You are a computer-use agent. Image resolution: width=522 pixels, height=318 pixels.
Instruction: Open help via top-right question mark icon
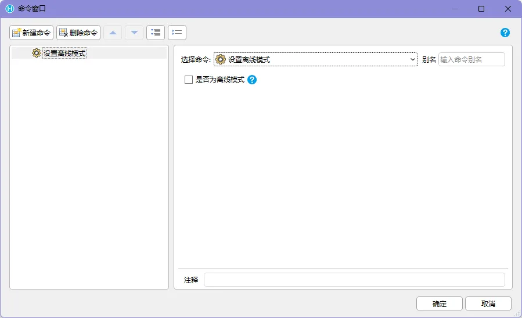[505, 33]
